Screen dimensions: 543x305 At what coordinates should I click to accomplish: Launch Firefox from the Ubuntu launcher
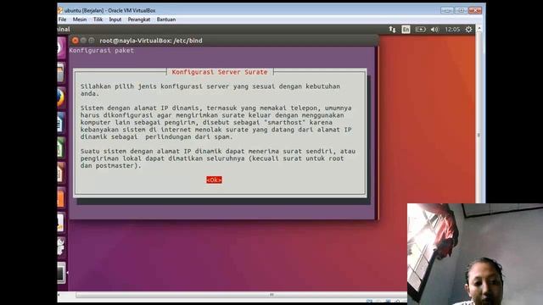(60, 98)
